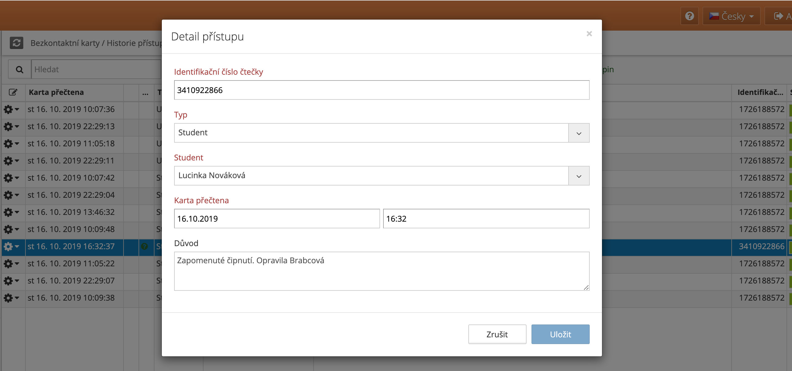Click the green question icon in selected row
This screenshot has height=371, width=792.
[x=144, y=246]
